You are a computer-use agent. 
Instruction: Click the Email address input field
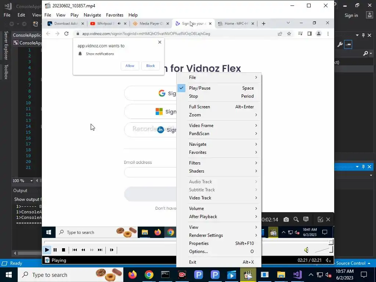[x=150, y=173]
